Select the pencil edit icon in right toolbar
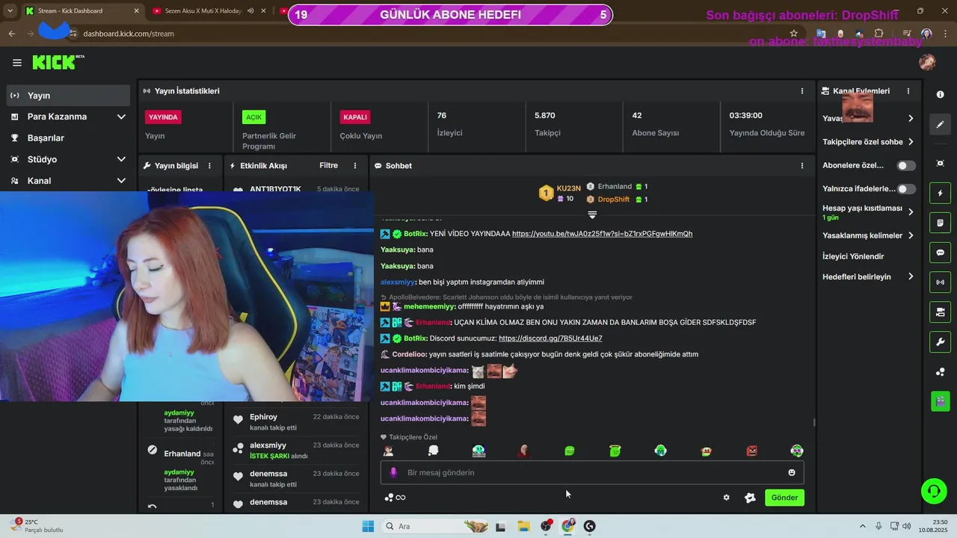Image resolution: width=957 pixels, height=538 pixels. coord(940,125)
